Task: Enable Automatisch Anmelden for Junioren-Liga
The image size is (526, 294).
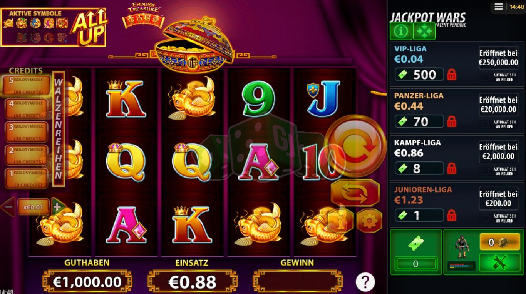Action: tap(485, 218)
